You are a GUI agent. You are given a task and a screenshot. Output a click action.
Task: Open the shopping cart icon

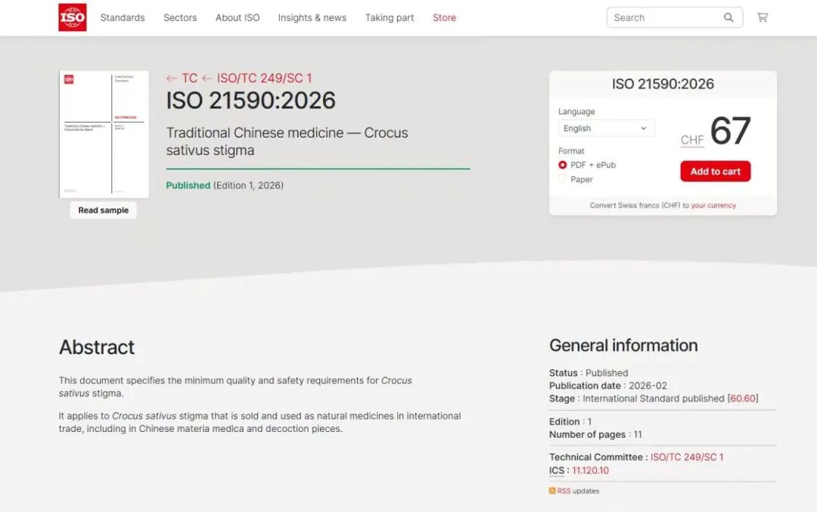762,17
